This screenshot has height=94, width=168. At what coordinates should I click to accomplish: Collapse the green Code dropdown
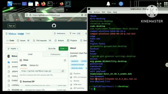click(x=63, y=49)
